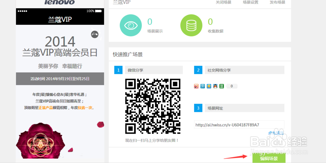Click the green 编辑场景 button

click(269, 158)
